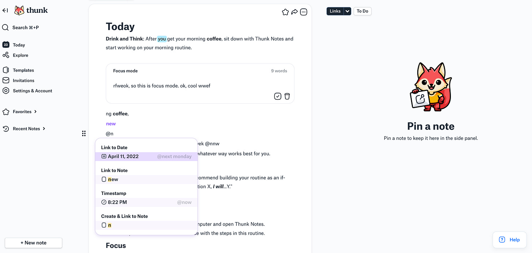Click the Thunk fox logo

click(x=19, y=10)
